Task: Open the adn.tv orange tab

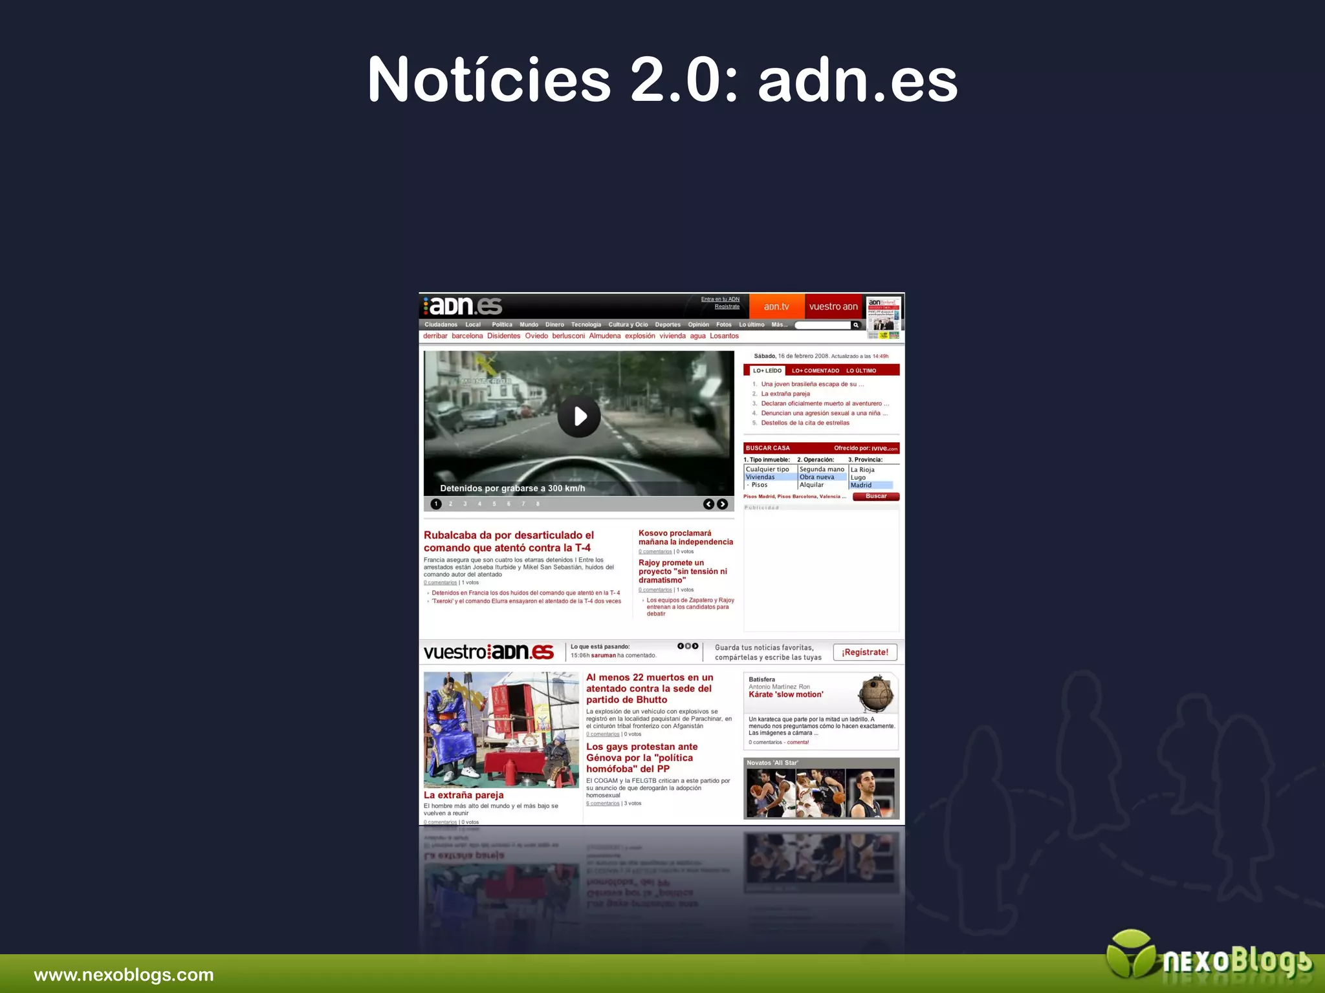Action: click(x=776, y=306)
